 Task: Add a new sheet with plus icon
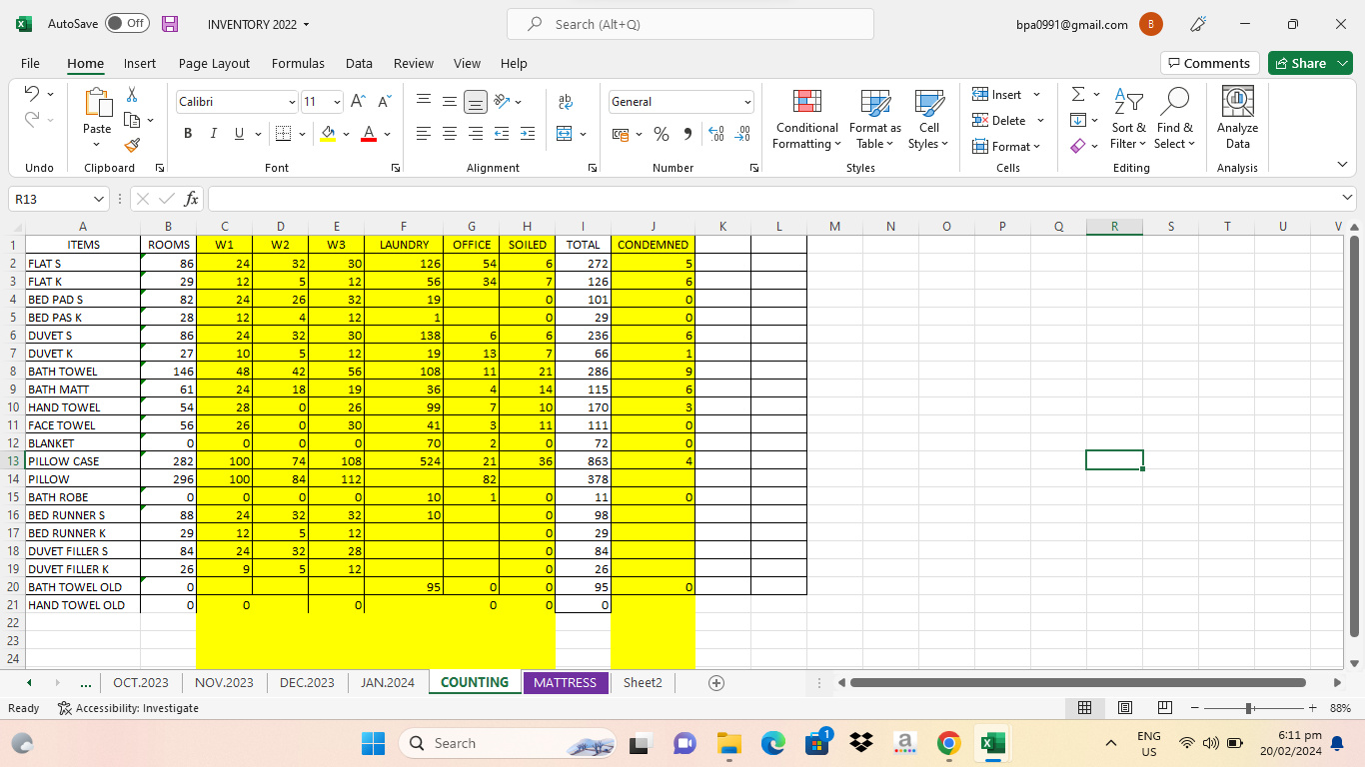(x=715, y=683)
